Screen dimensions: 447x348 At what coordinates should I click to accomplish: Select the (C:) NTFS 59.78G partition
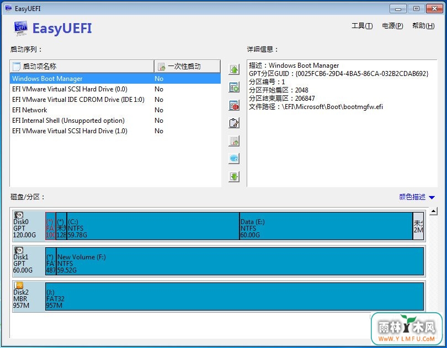[153, 226]
